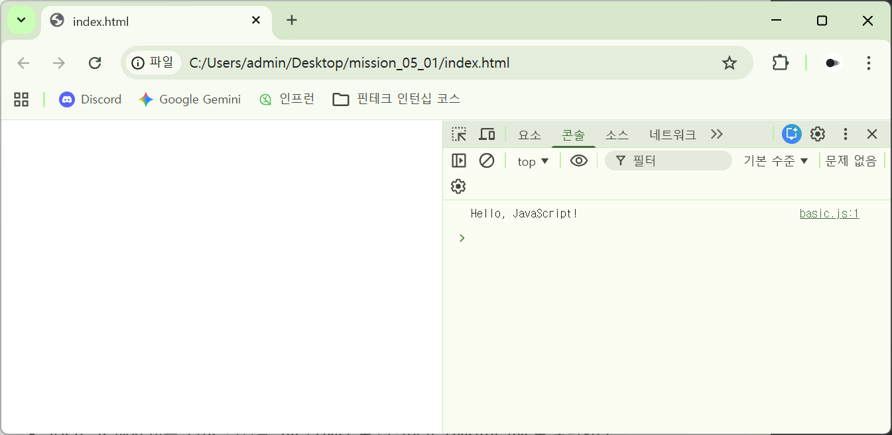Viewport: 892px width, 435px height.
Task: Bookmark this page with star icon
Action: [x=730, y=63]
